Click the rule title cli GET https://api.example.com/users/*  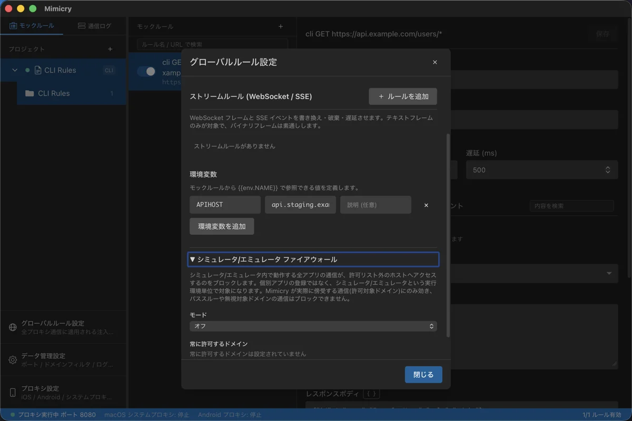click(x=374, y=34)
